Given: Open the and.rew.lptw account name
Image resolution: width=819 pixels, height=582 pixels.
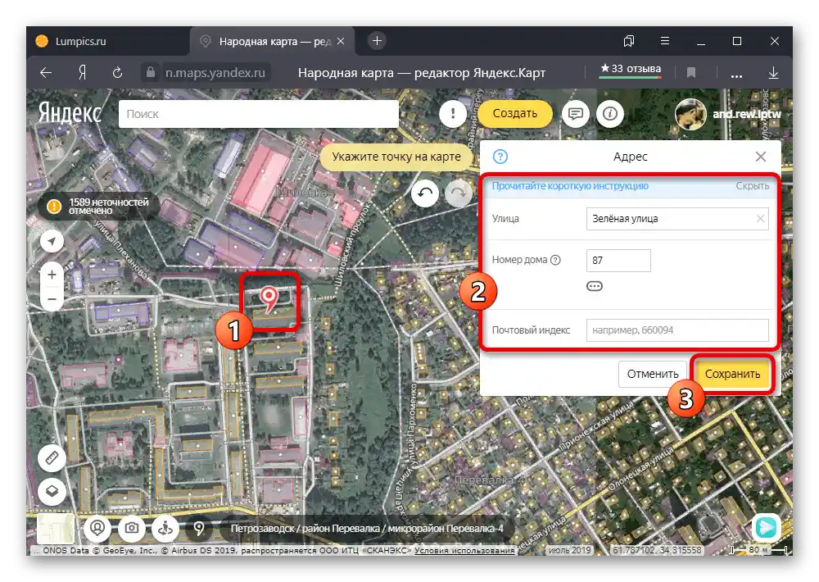Looking at the screenshot, I should point(746,114).
